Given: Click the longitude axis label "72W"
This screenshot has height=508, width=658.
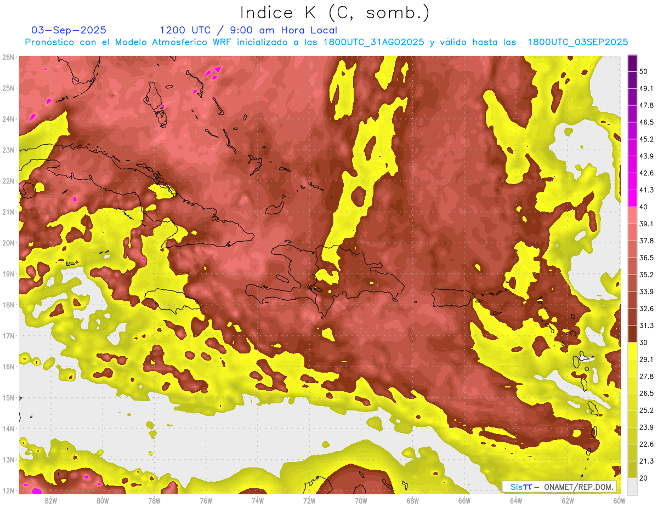Looking at the screenshot, I should coord(309,501).
